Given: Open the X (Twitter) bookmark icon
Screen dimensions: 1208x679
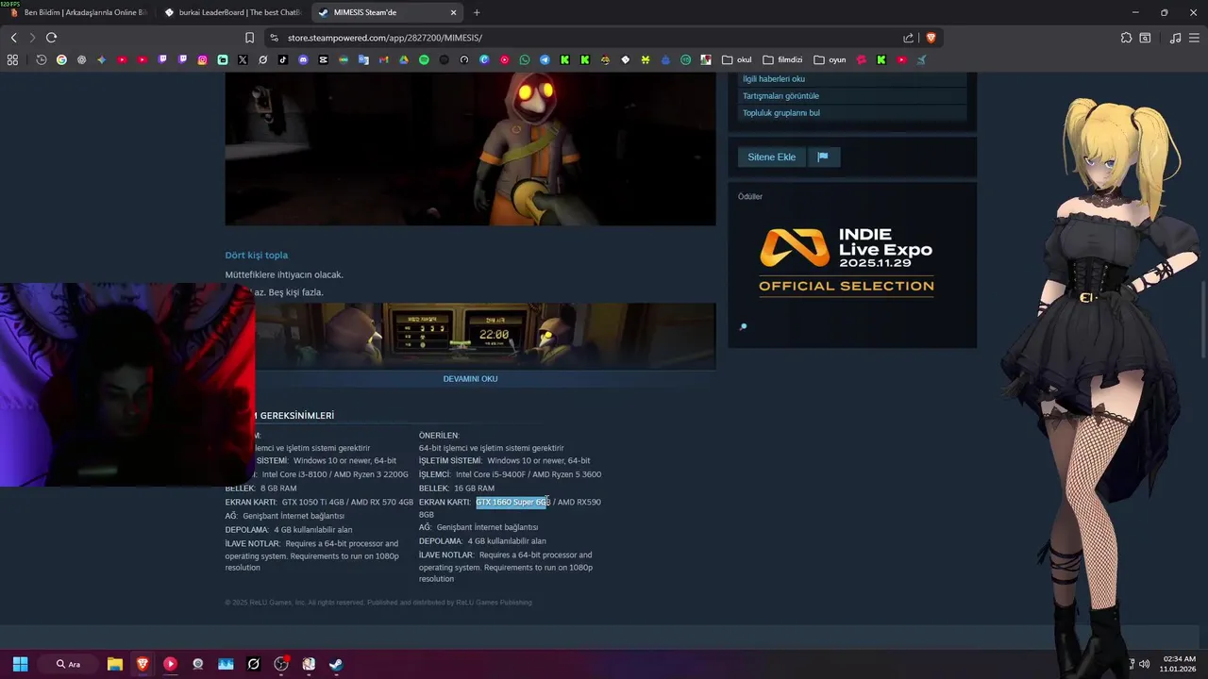Looking at the screenshot, I should click(243, 59).
